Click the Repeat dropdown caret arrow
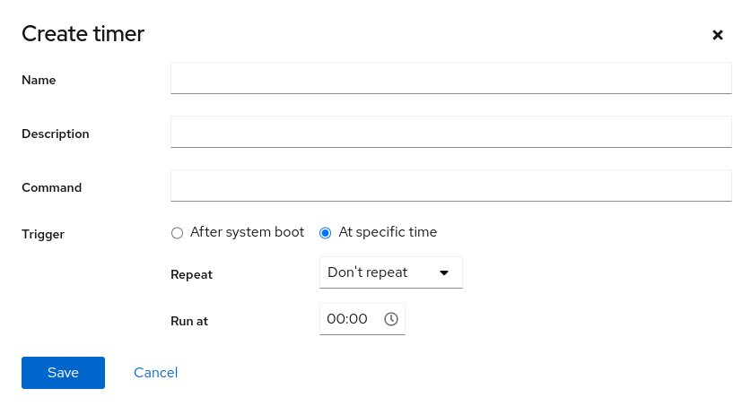This screenshot has width=751, height=406. (443, 272)
